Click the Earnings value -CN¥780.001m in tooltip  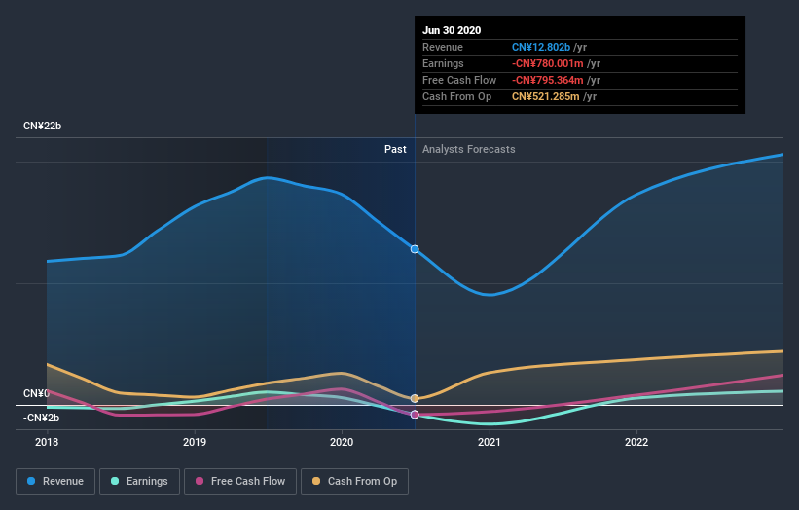click(x=548, y=63)
